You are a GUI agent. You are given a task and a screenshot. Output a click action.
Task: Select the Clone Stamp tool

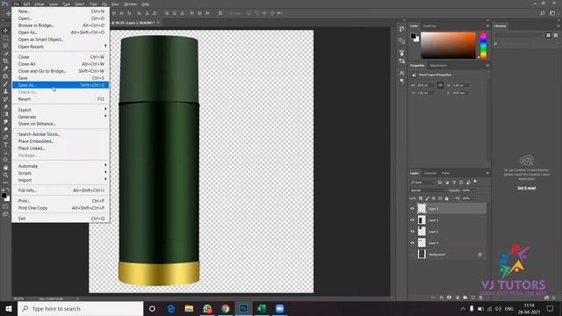point(5,91)
